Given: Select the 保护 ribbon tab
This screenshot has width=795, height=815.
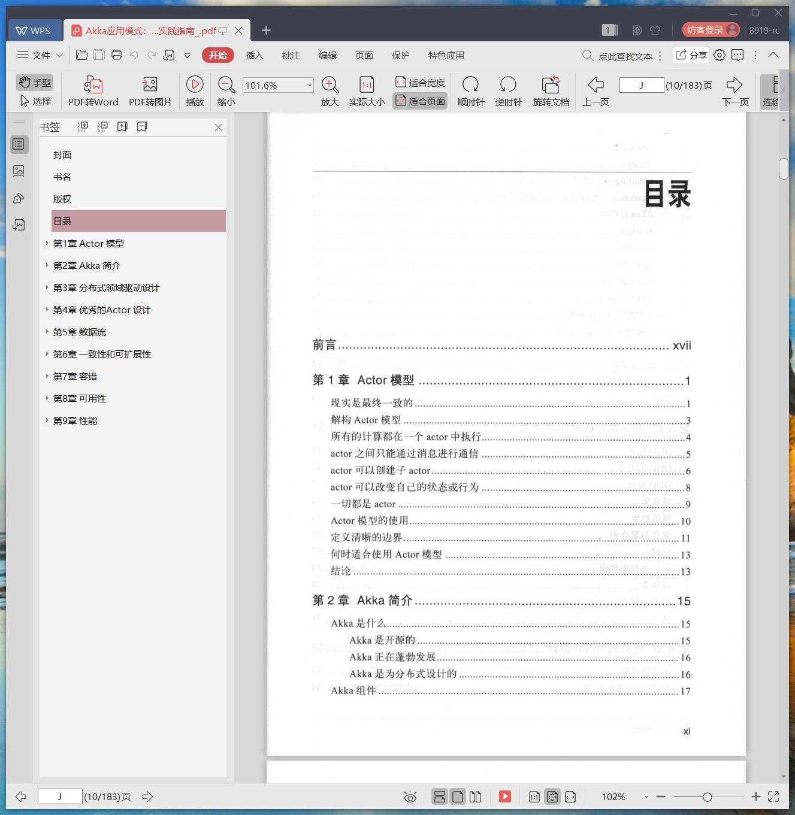Looking at the screenshot, I should coord(401,55).
